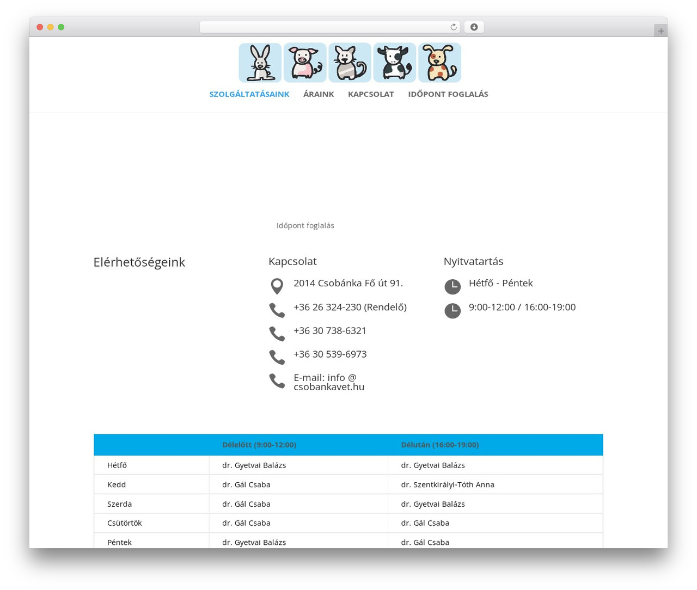The width and height of the screenshot is (697, 590).
Task: Click the 9:00-12:00 / 16:00-19:00 hours text
Action: click(x=522, y=308)
